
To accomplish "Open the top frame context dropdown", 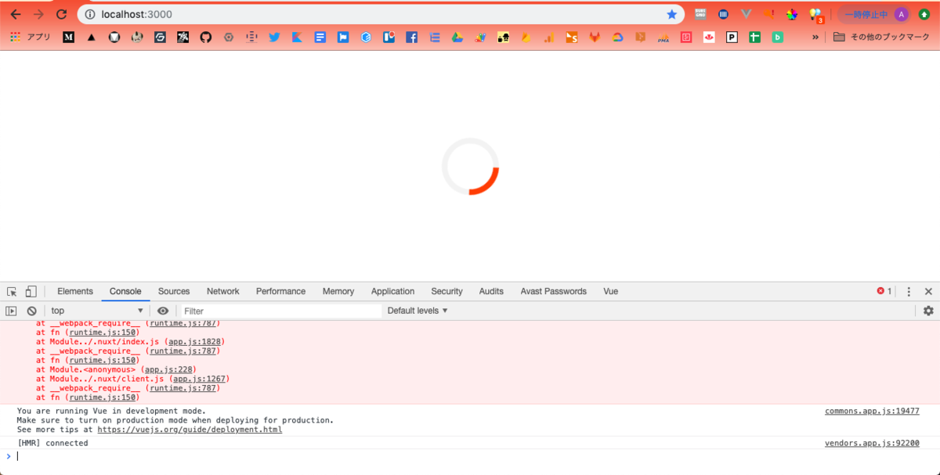I will click(x=94, y=311).
